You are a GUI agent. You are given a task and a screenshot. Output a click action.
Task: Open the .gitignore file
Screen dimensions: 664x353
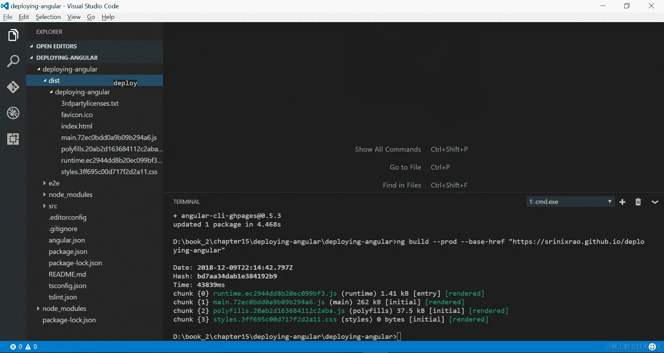coord(63,229)
